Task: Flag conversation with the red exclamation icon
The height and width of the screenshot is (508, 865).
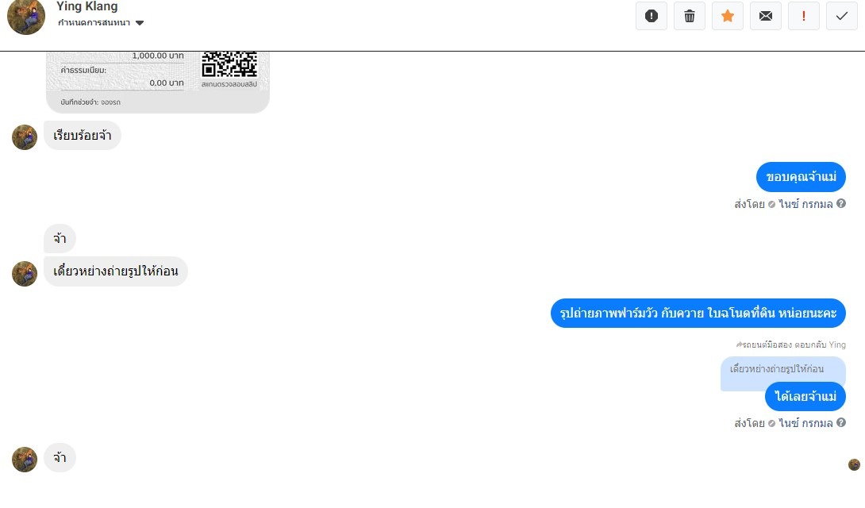Action: pos(804,16)
